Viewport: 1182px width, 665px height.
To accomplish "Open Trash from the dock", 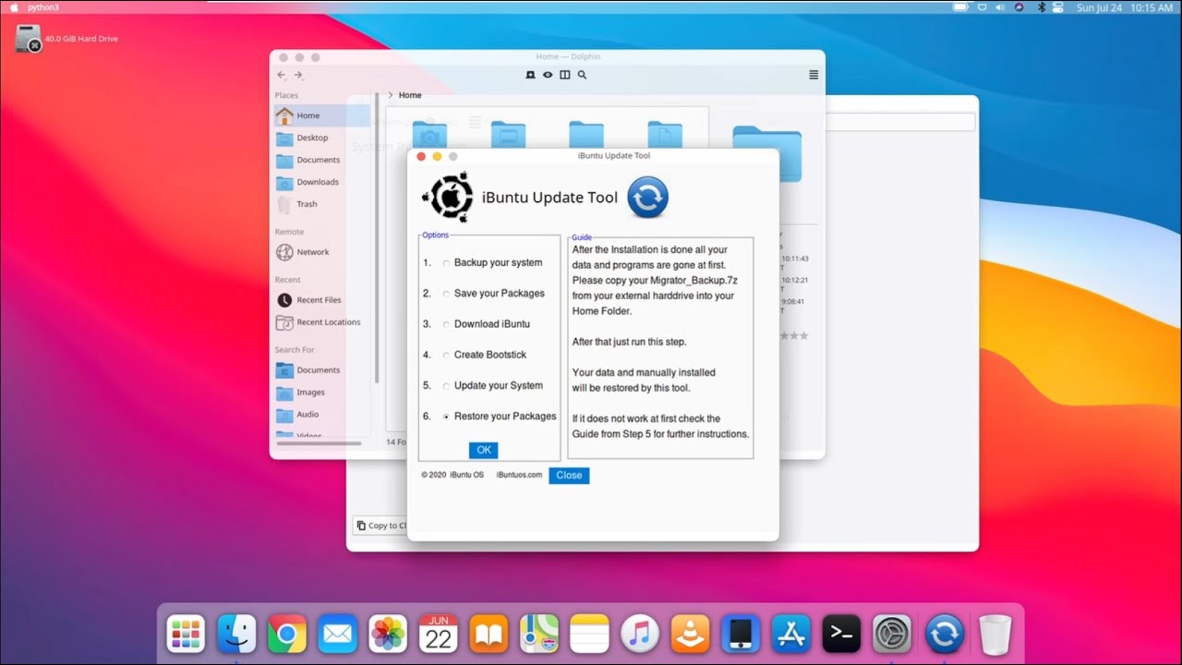I will point(995,635).
